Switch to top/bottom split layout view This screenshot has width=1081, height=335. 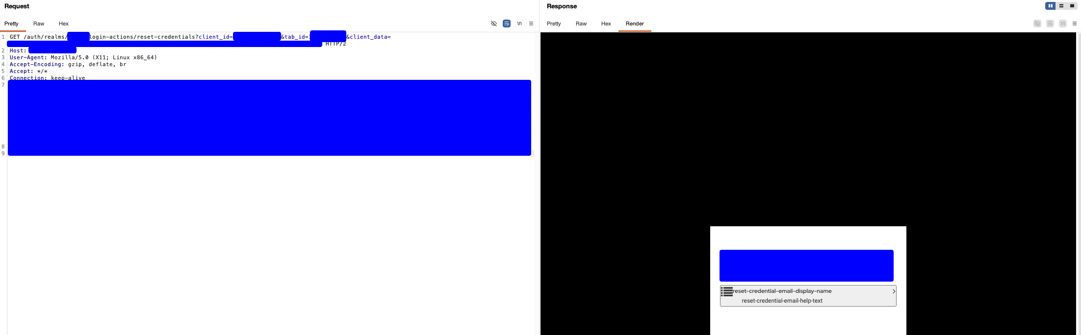(x=1061, y=6)
